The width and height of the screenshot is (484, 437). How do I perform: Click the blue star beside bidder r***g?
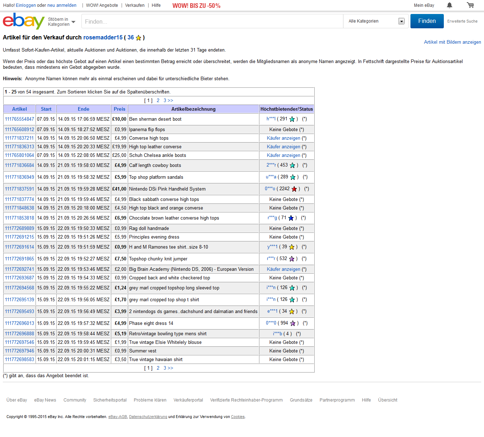tap(291, 218)
